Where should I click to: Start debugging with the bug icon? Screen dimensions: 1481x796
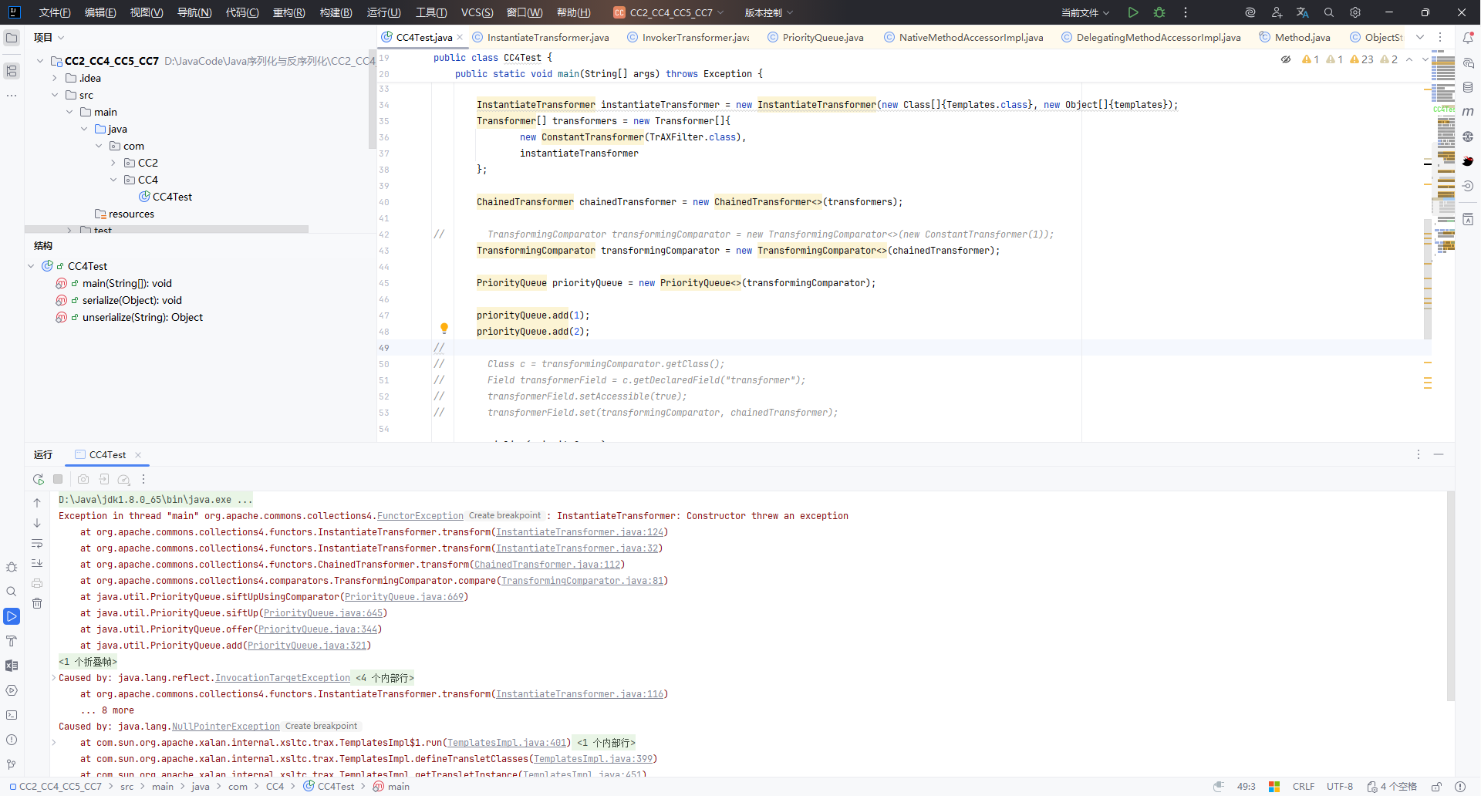[1159, 12]
